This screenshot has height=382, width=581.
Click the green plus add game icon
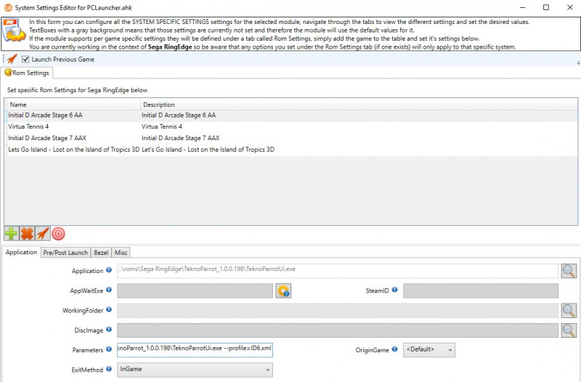pyautogui.click(x=11, y=234)
